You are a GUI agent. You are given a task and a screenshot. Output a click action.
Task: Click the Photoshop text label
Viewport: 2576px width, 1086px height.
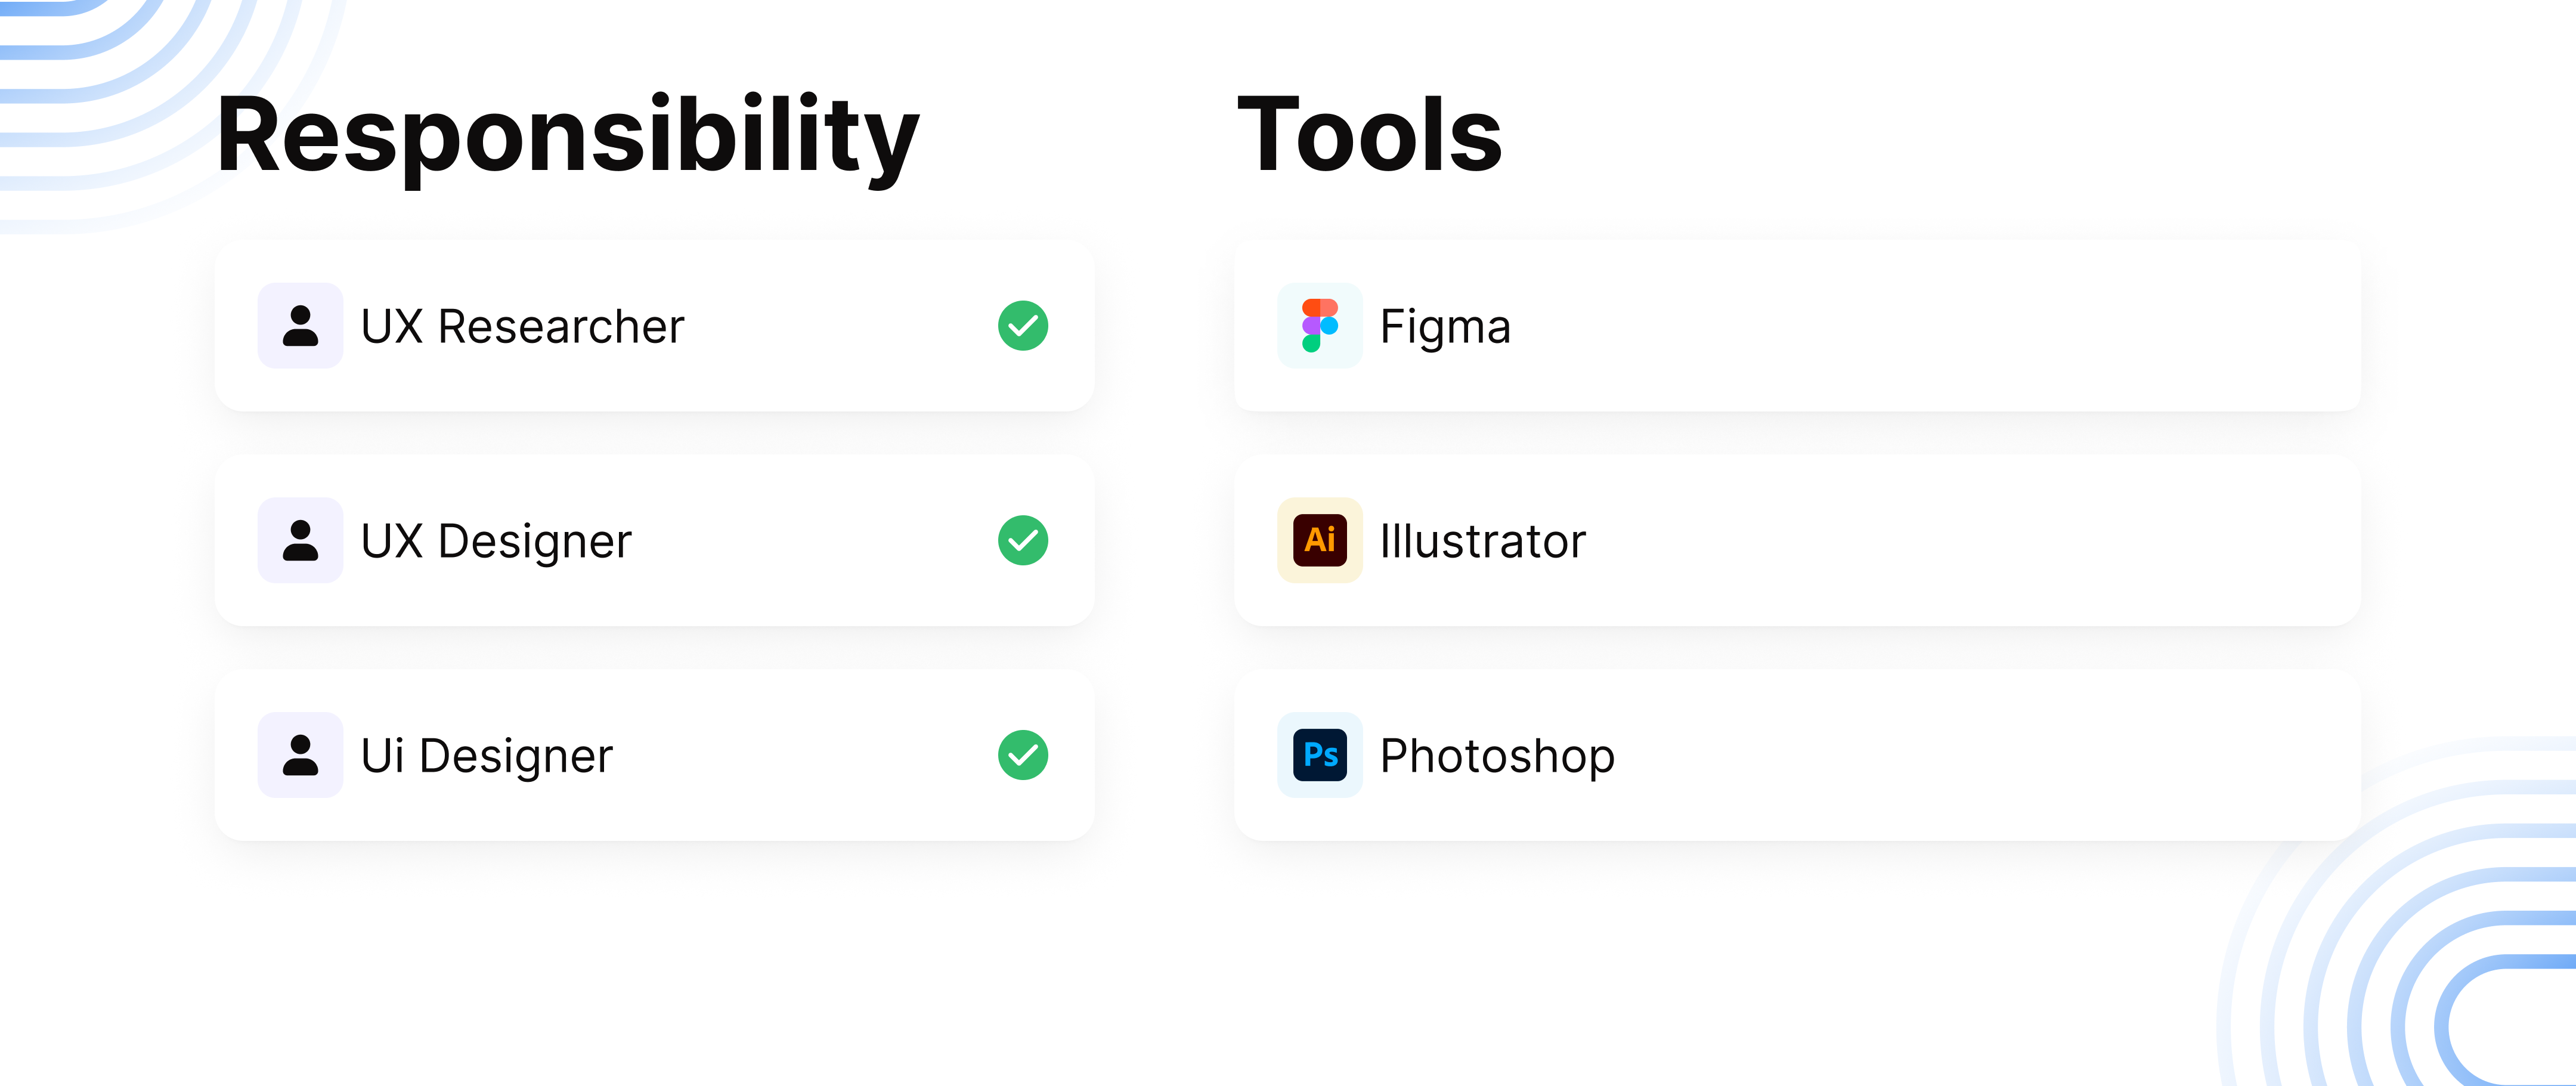pyautogui.click(x=1497, y=756)
